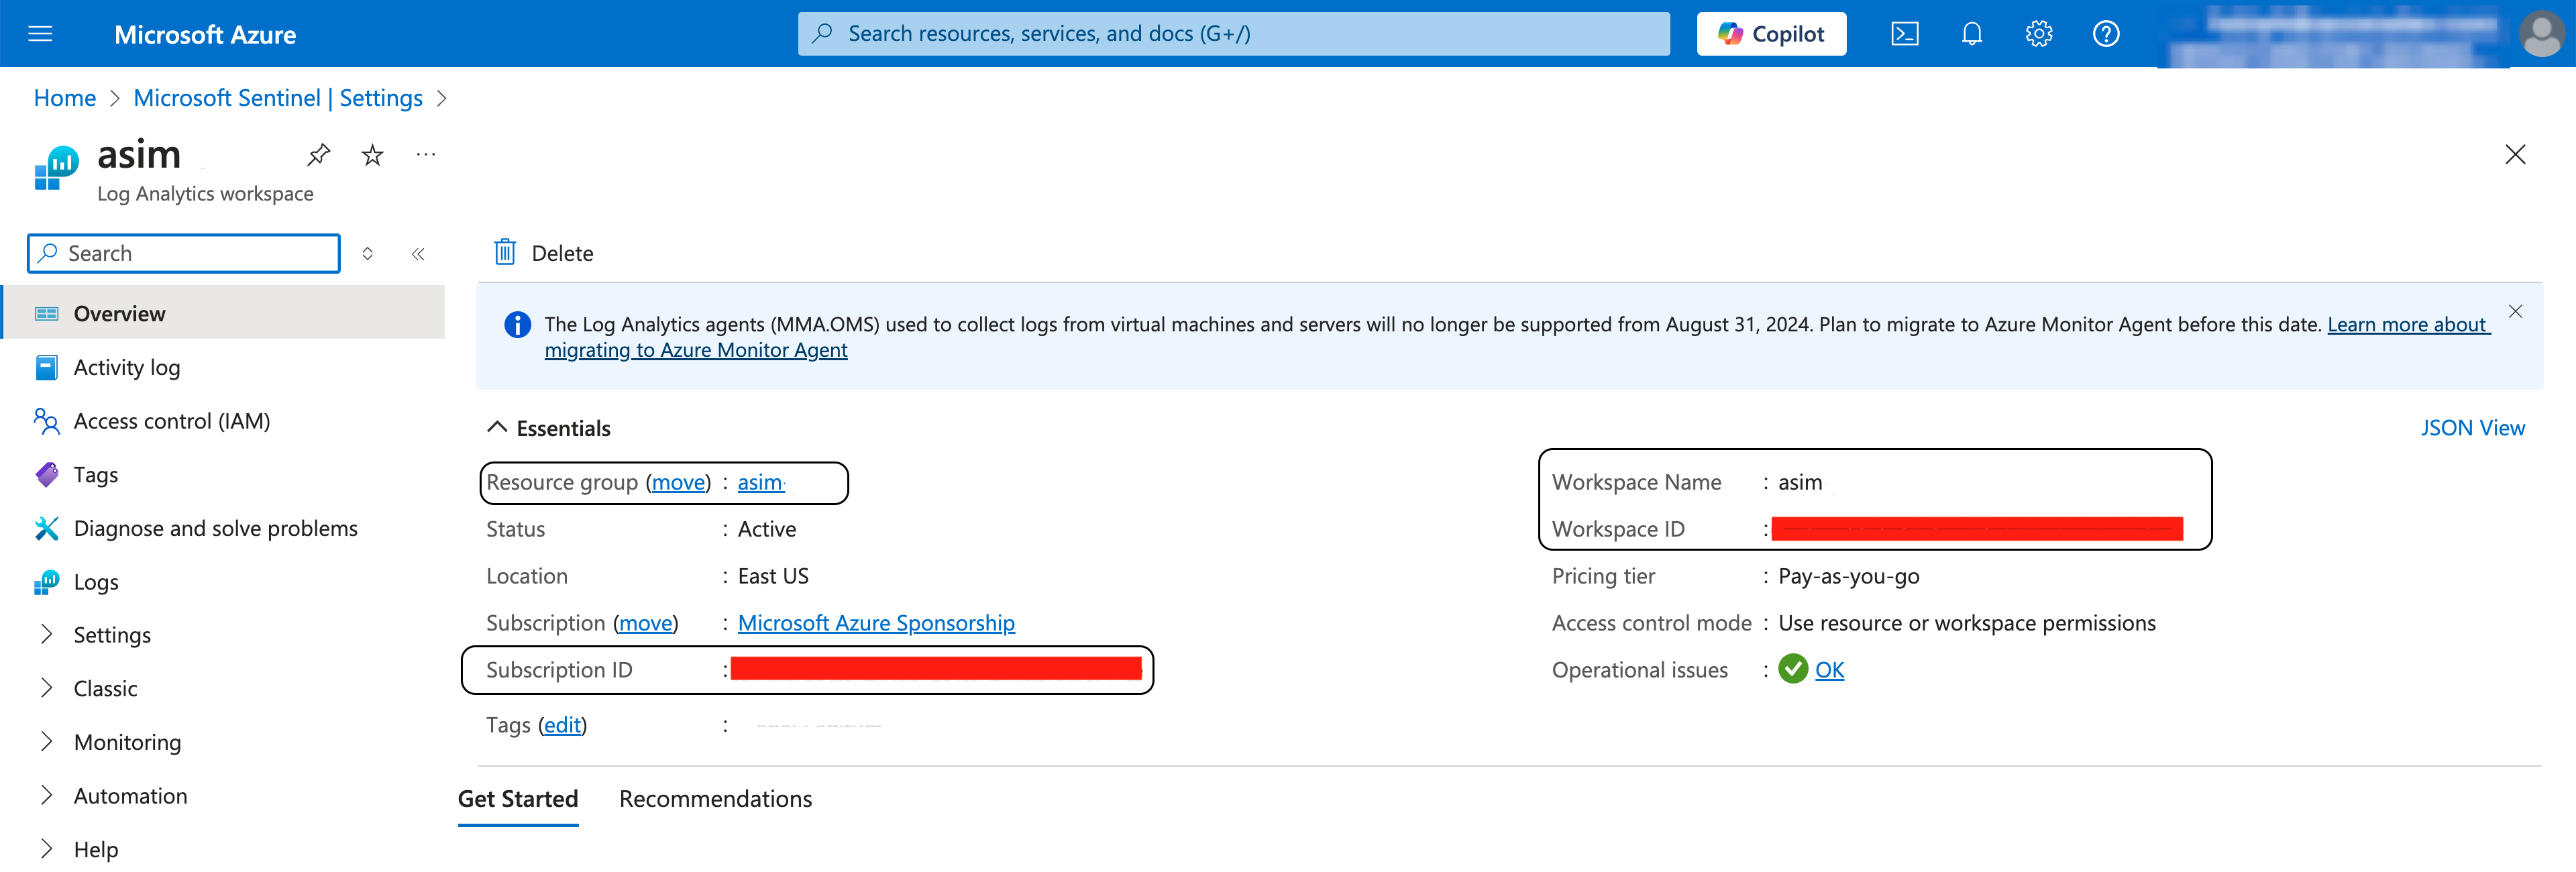
Task: Click the 'East US' location value
Action: (x=773, y=576)
